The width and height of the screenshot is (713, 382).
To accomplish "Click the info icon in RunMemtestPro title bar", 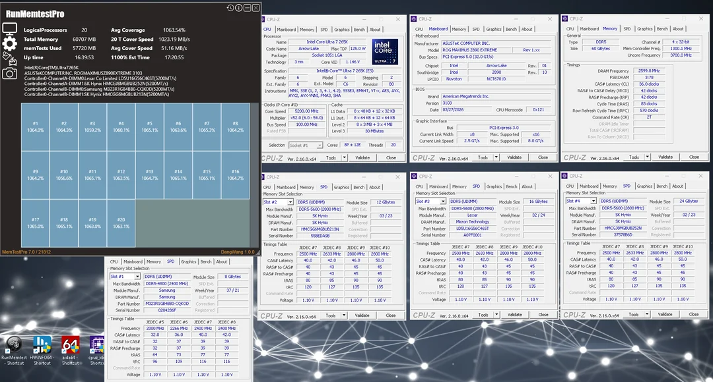I will (238, 8).
